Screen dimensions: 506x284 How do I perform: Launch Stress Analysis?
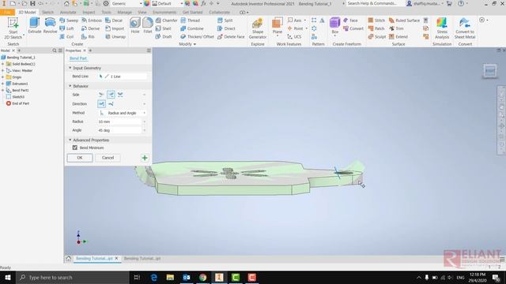pos(442,28)
